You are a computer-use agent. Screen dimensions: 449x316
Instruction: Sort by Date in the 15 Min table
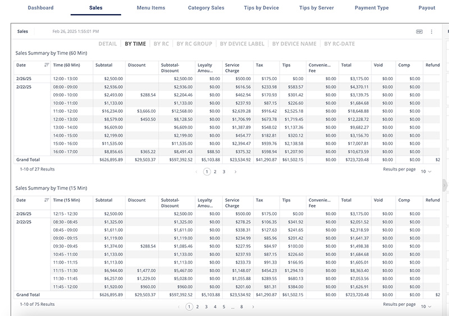[47, 200]
